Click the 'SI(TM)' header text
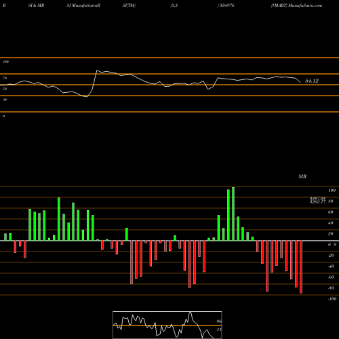 click(129, 5)
